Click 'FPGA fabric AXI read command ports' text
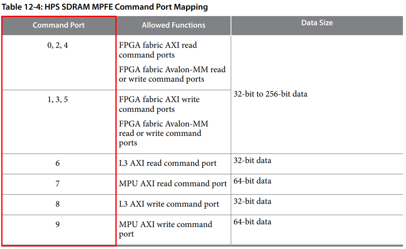This screenshot has height=249, width=406. [x=158, y=50]
